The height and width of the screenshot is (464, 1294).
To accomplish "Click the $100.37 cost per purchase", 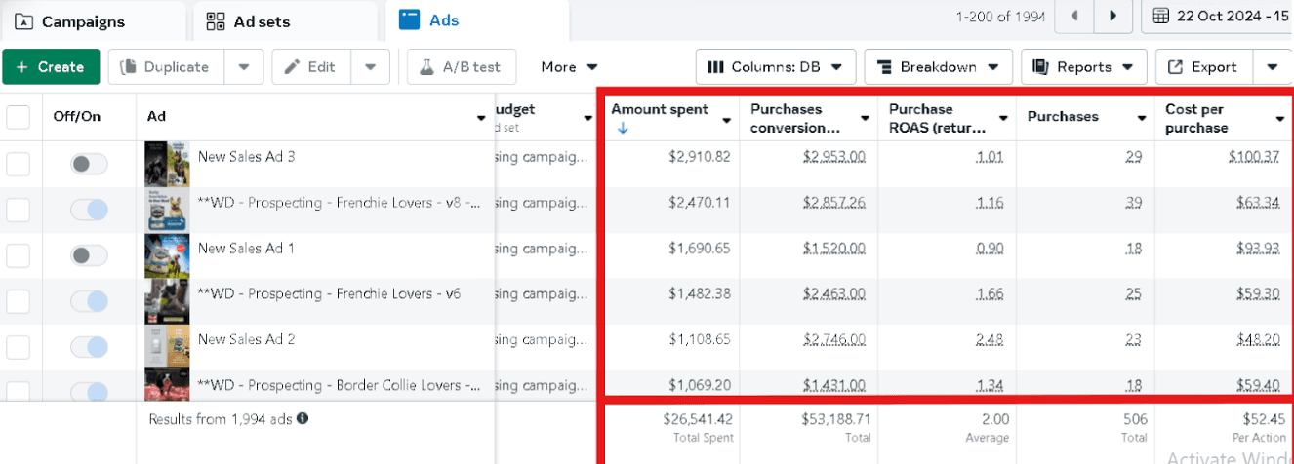I will (1256, 156).
